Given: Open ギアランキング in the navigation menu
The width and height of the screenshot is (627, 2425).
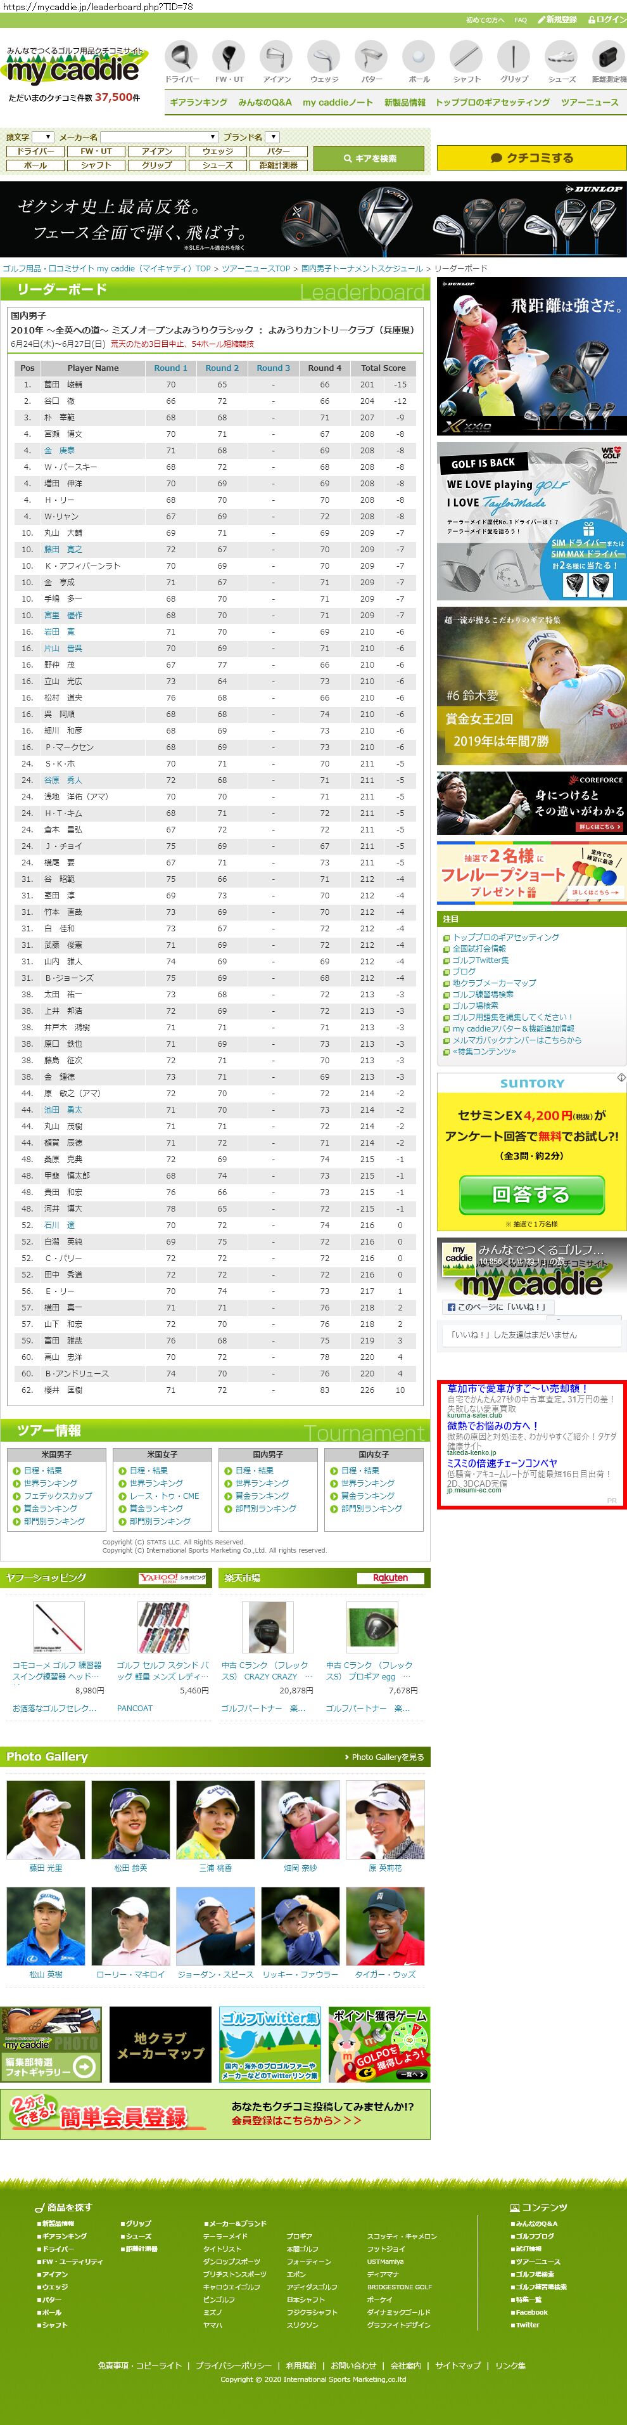Looking at the screenshot, I should pos(198,103).
